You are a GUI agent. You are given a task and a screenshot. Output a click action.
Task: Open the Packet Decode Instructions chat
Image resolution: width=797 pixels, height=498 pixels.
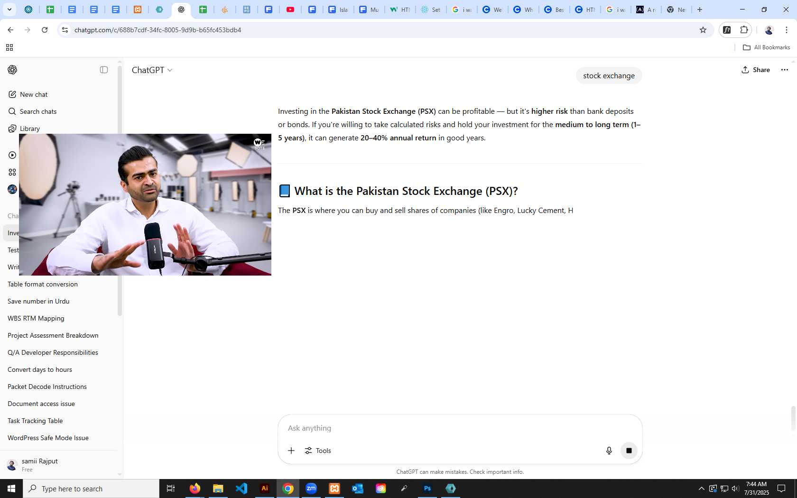tap(59, 387)
